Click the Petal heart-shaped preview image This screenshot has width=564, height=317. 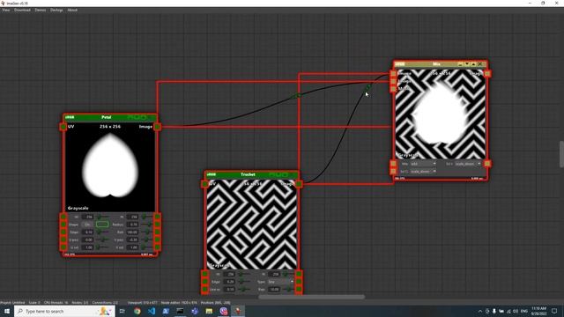tap(110, 167)
